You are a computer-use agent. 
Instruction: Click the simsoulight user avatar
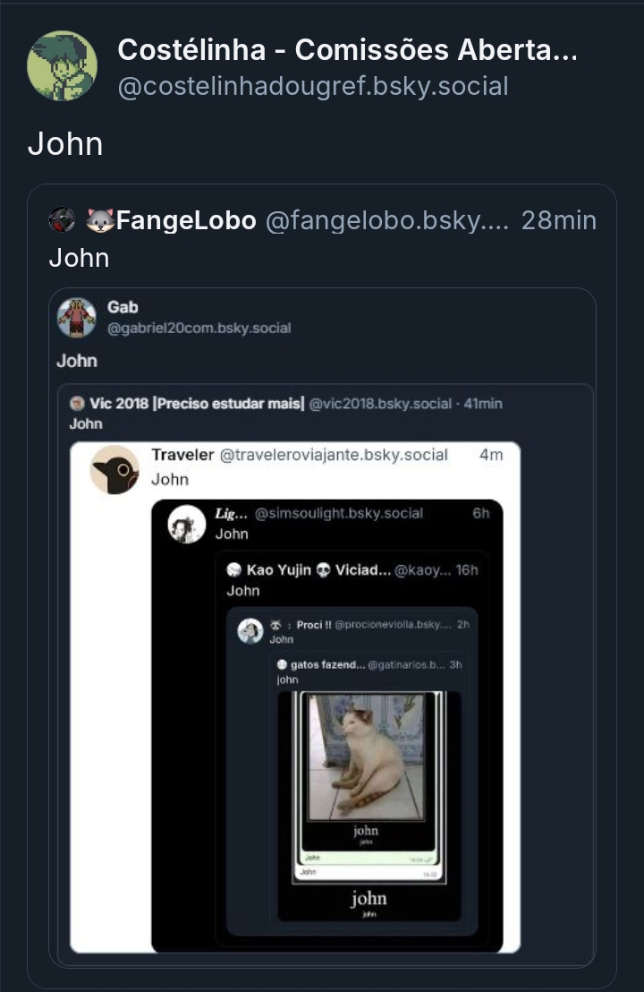pos(187,524)
